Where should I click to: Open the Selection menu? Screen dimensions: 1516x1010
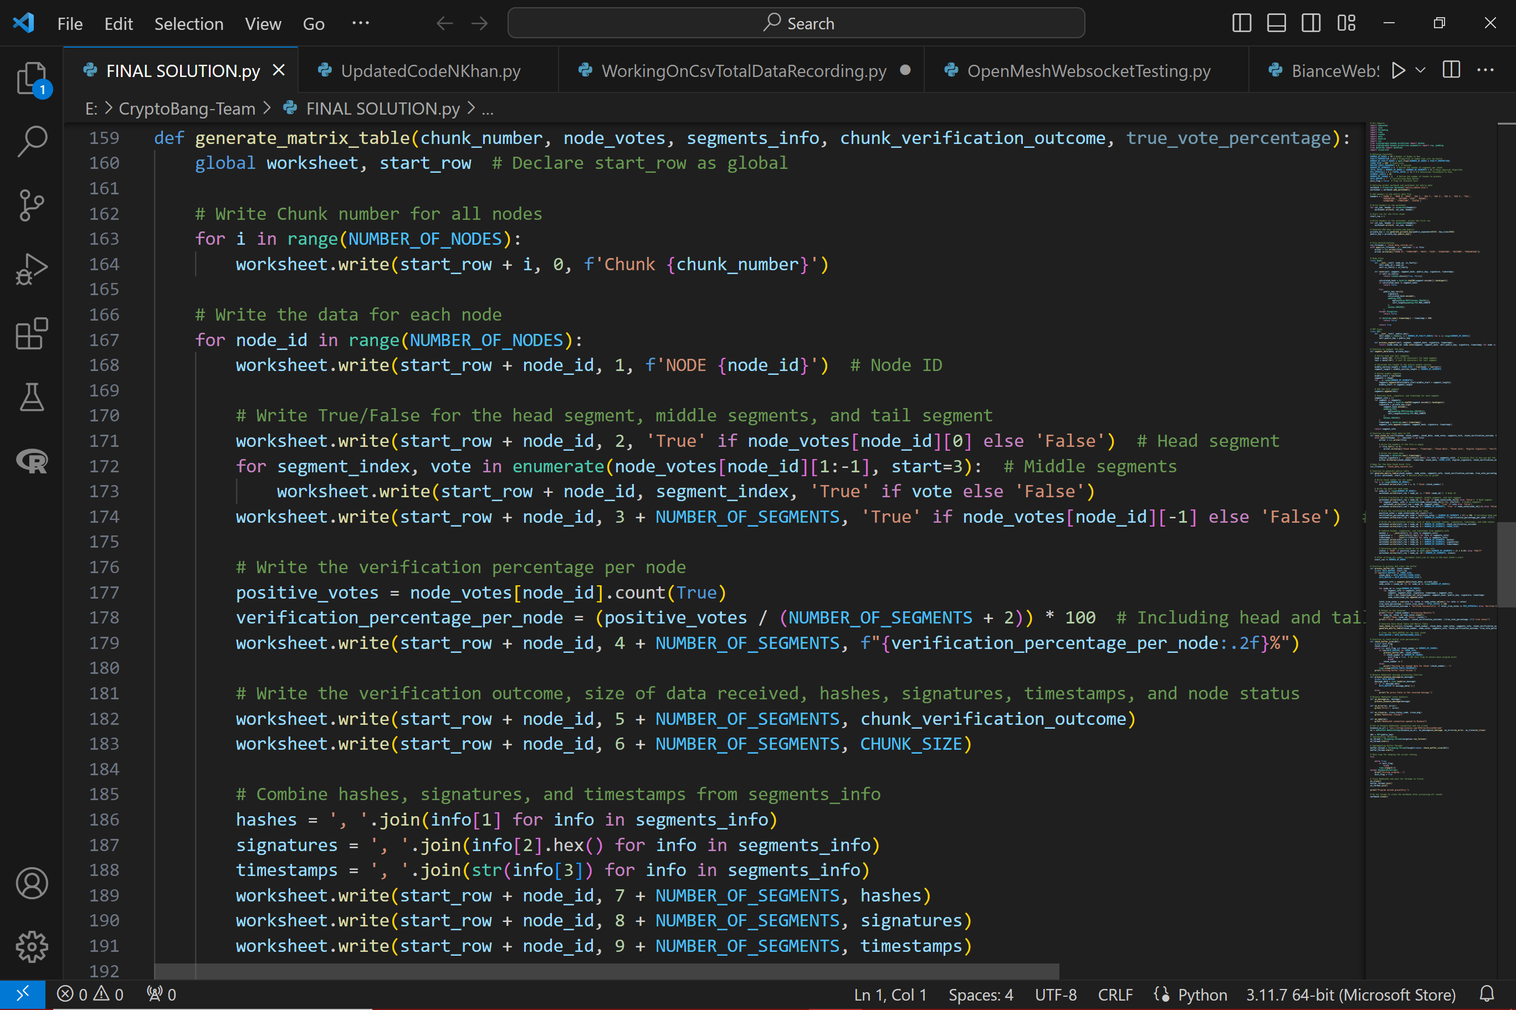click(x=188, y=24)
